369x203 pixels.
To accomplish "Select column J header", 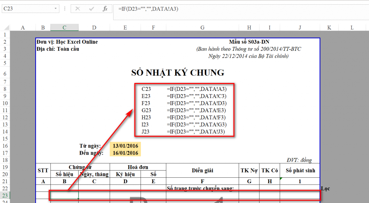I will click(300, 27).
